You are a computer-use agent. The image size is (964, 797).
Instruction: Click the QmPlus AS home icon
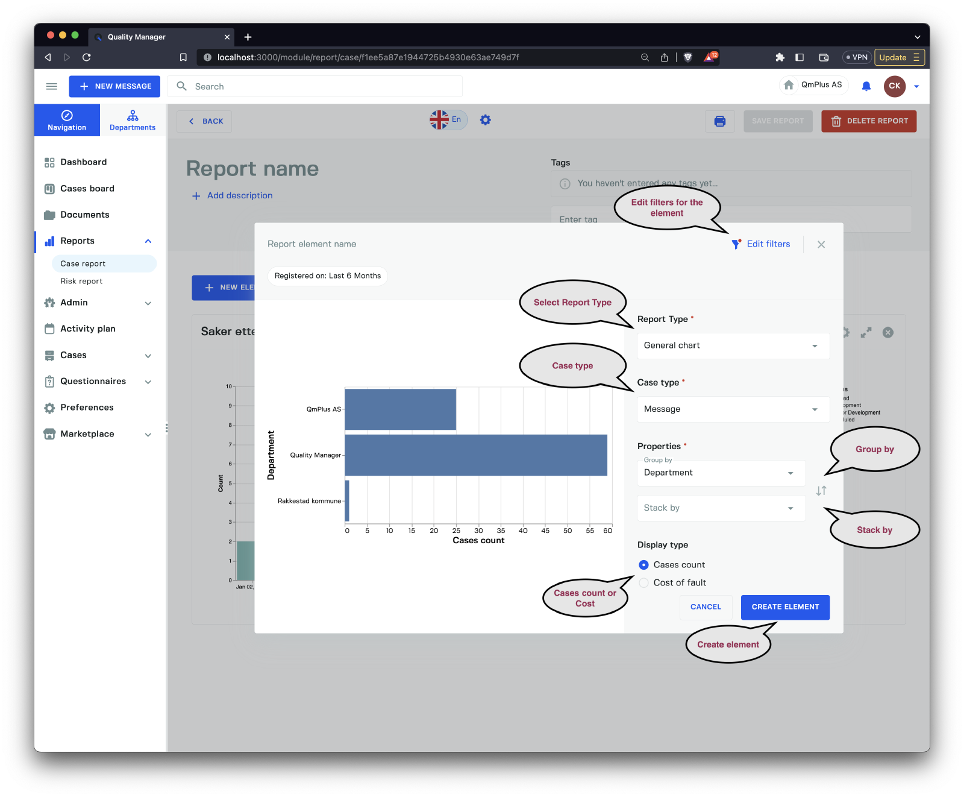[x=789, y=85]
